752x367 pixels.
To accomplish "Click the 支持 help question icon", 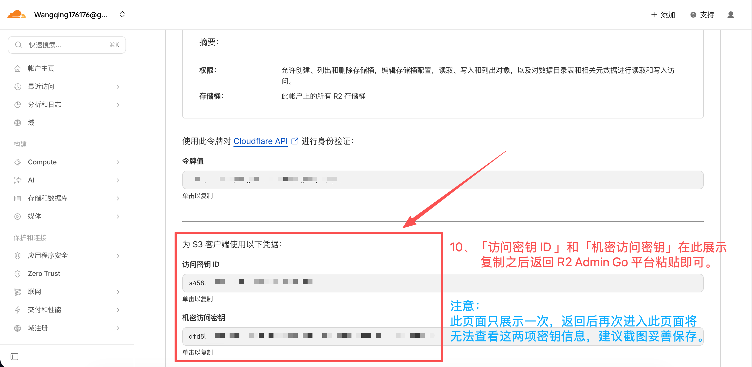I will pos(693,15).
